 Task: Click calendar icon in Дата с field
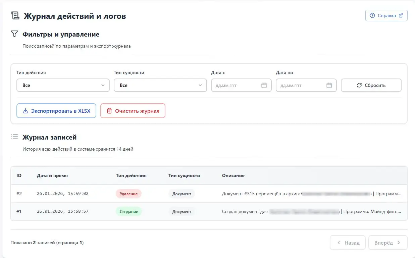point(264,85)
